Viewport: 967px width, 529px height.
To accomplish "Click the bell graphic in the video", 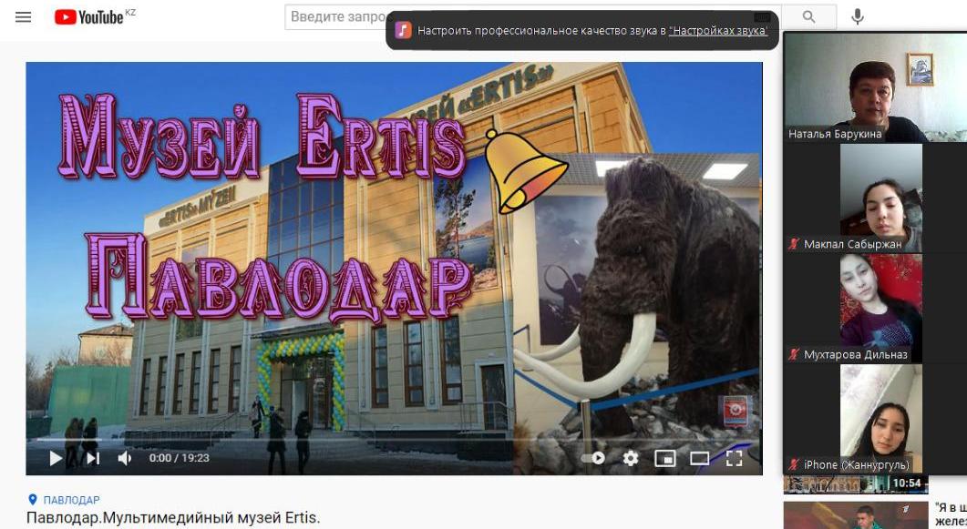I will (524, 170).
